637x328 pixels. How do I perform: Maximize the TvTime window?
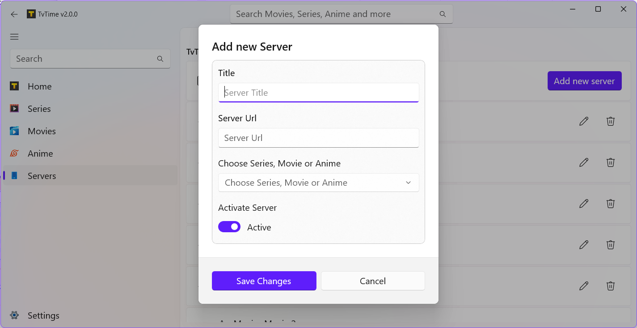(x=598, y=9)
